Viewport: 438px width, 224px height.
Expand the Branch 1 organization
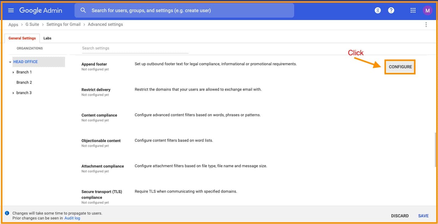[13, 72]
